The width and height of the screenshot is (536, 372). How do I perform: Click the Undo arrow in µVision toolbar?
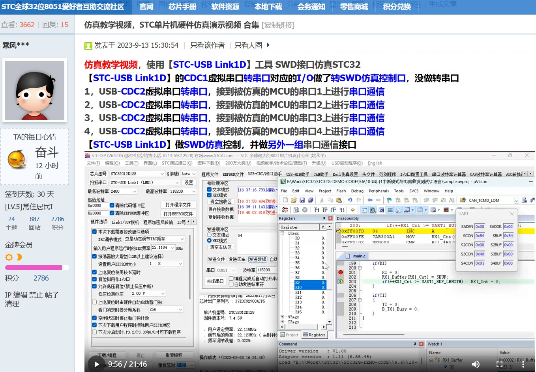point(350,200)
